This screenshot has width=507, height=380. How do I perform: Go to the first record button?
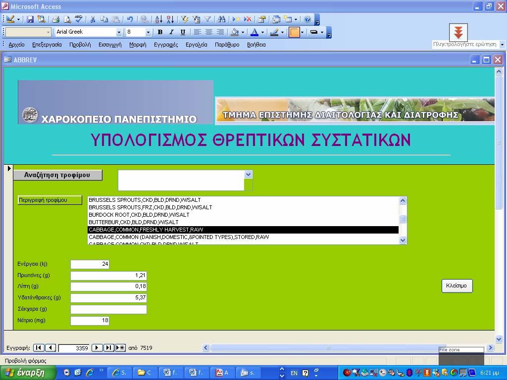[x=39, y=348]
